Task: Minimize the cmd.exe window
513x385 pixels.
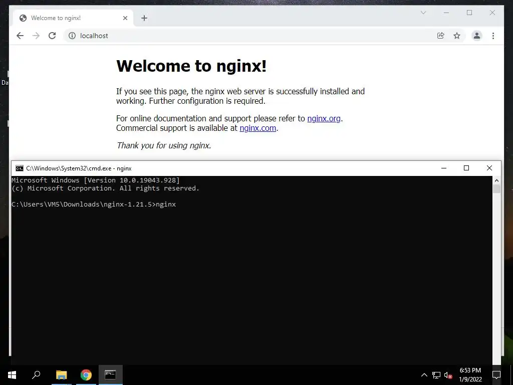Action: pos(444,168)
